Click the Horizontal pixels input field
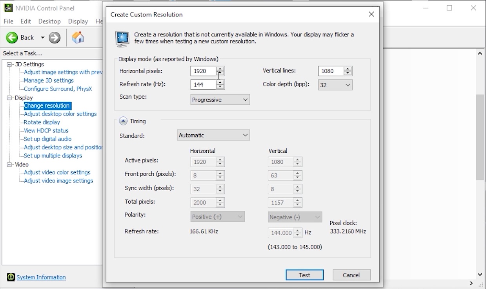Viewport: 486px width, 289px height. (203, 71)
